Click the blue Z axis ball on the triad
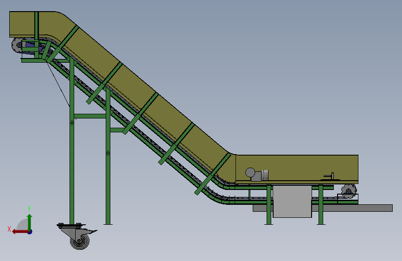Screen dimensions: 402x261 pos(30,232)
